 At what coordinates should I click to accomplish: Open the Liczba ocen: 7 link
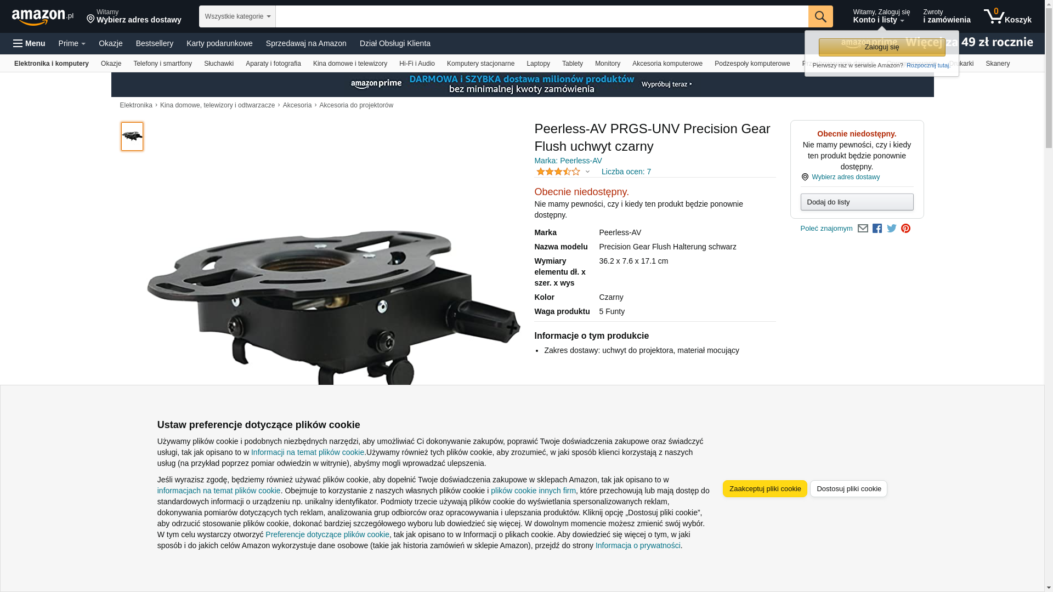point(626,172)
